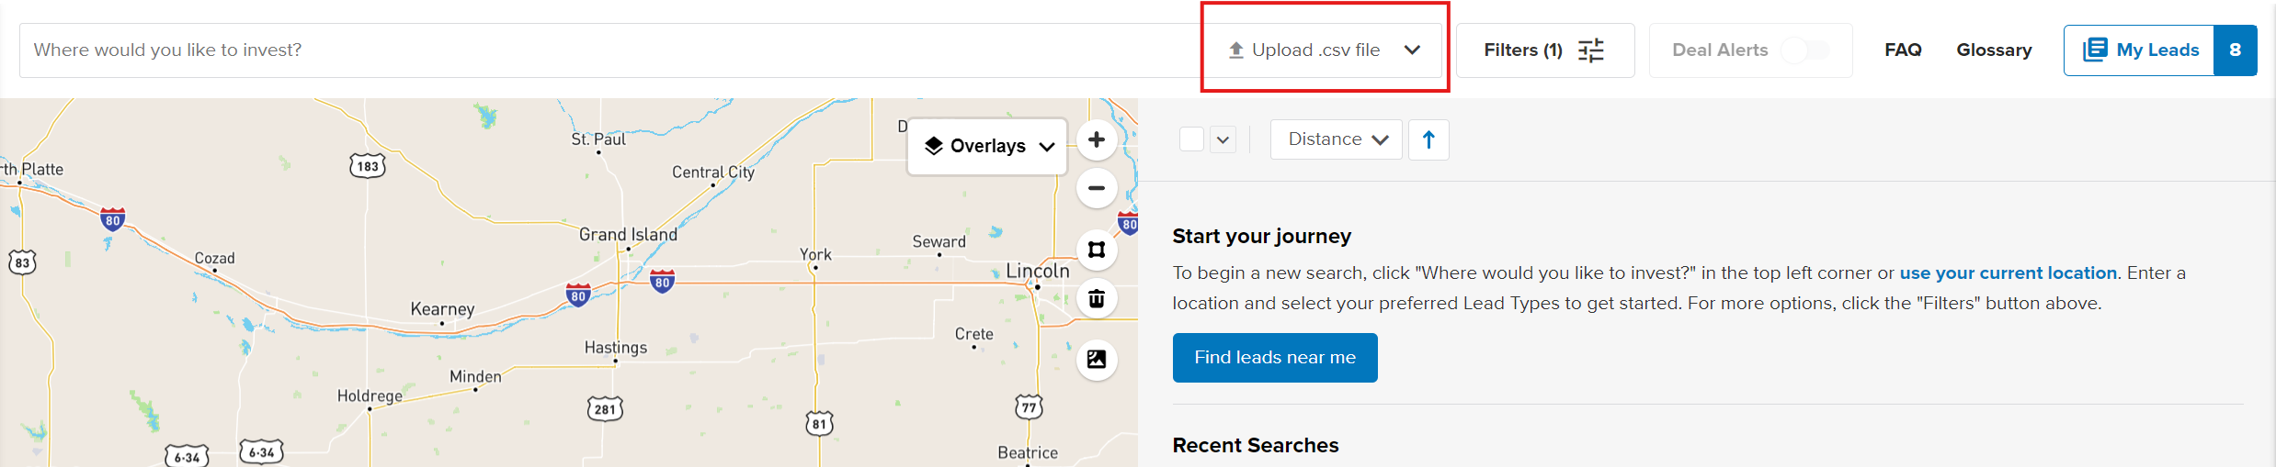2276x467 pixels.
Task: Open the Glossary page
Action: [1994, 50]
